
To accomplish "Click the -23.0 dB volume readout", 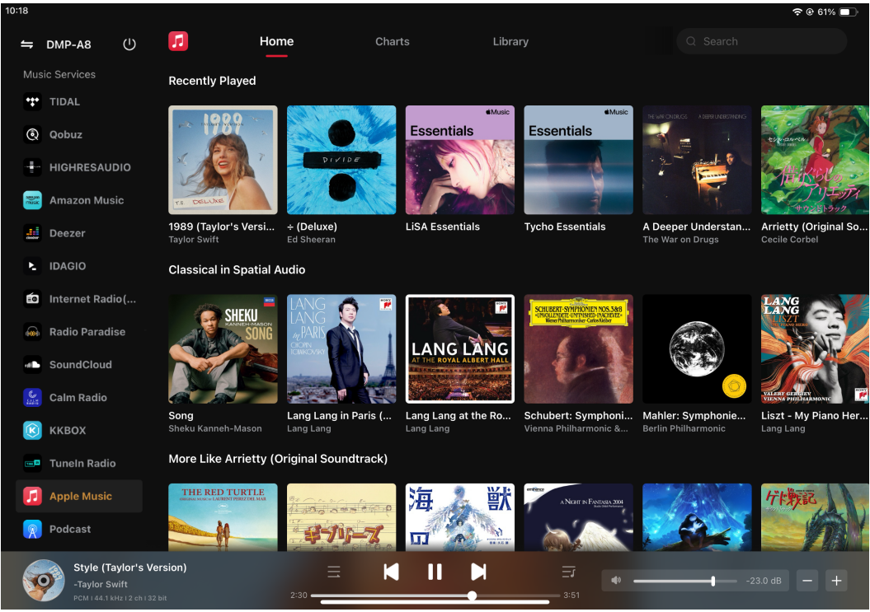I will click(764, 581).
